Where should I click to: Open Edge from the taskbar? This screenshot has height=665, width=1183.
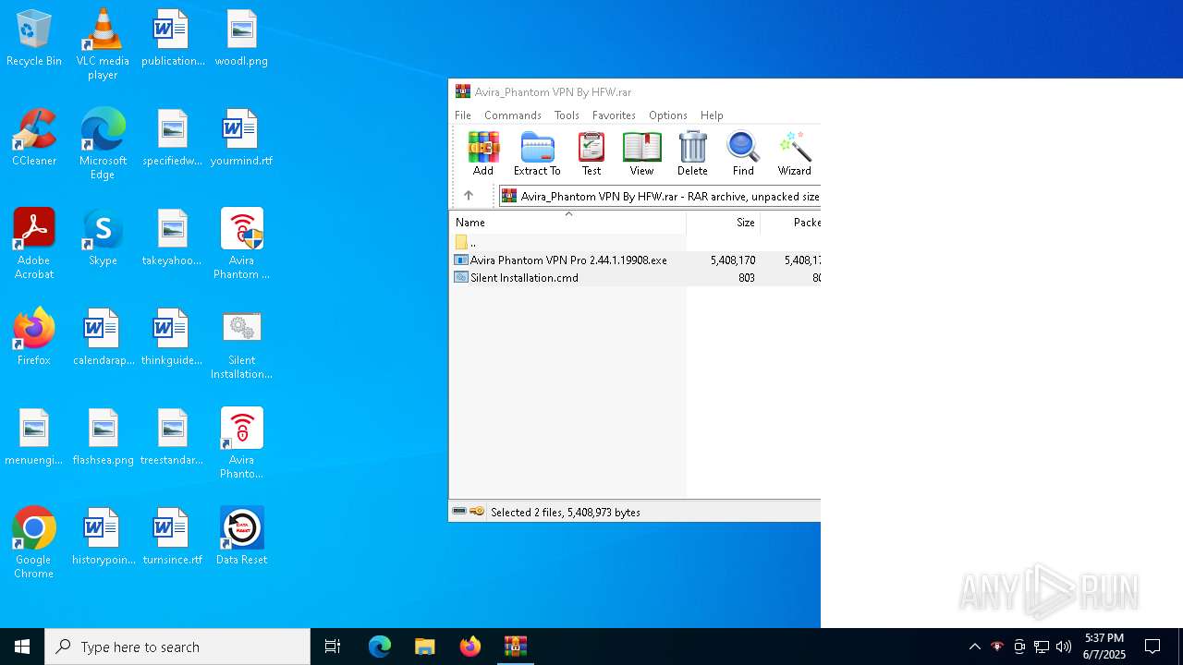[x=380, y=647]
